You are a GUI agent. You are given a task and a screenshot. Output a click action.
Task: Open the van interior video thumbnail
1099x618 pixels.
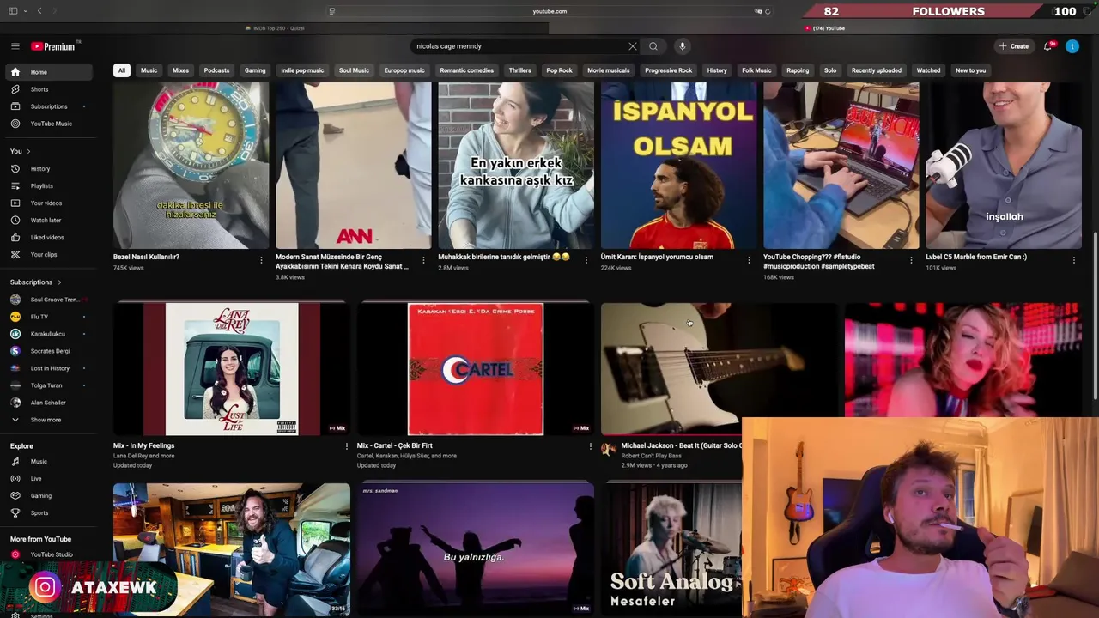click(x=231, y=549)
